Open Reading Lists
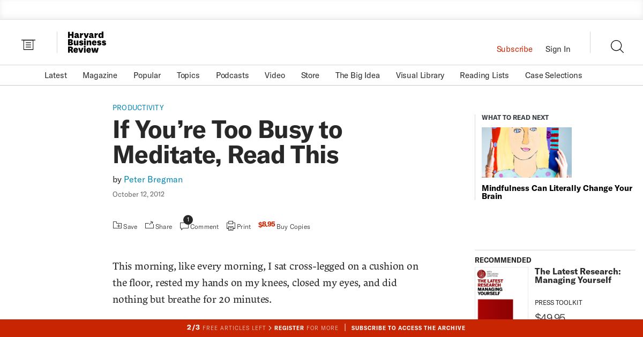 [484, 75]
